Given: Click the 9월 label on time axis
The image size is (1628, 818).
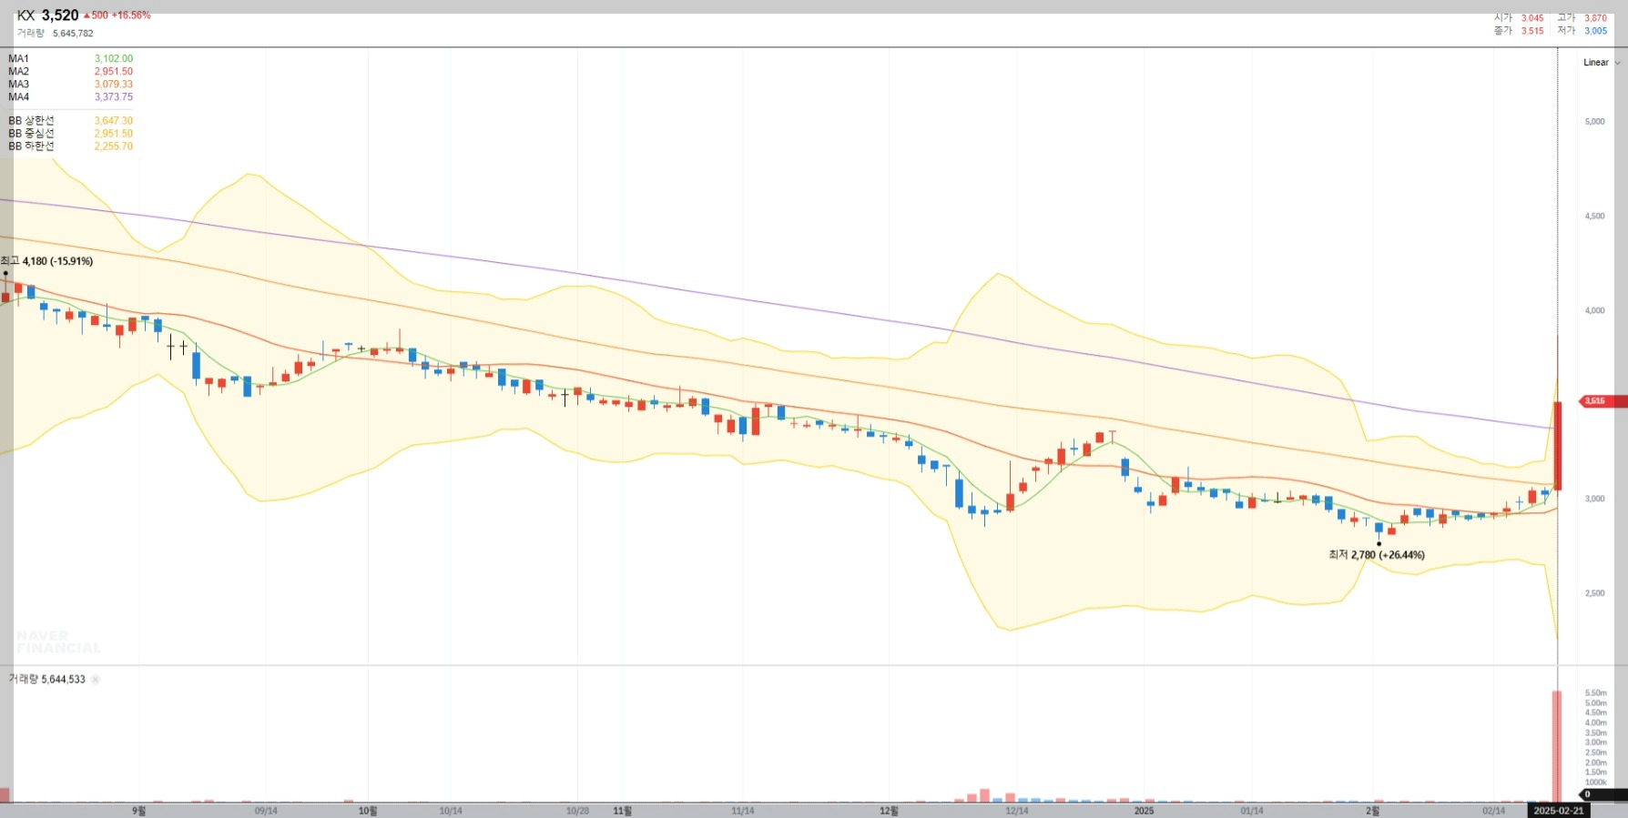Looking at the screenshot, I should tap(138, 811).
